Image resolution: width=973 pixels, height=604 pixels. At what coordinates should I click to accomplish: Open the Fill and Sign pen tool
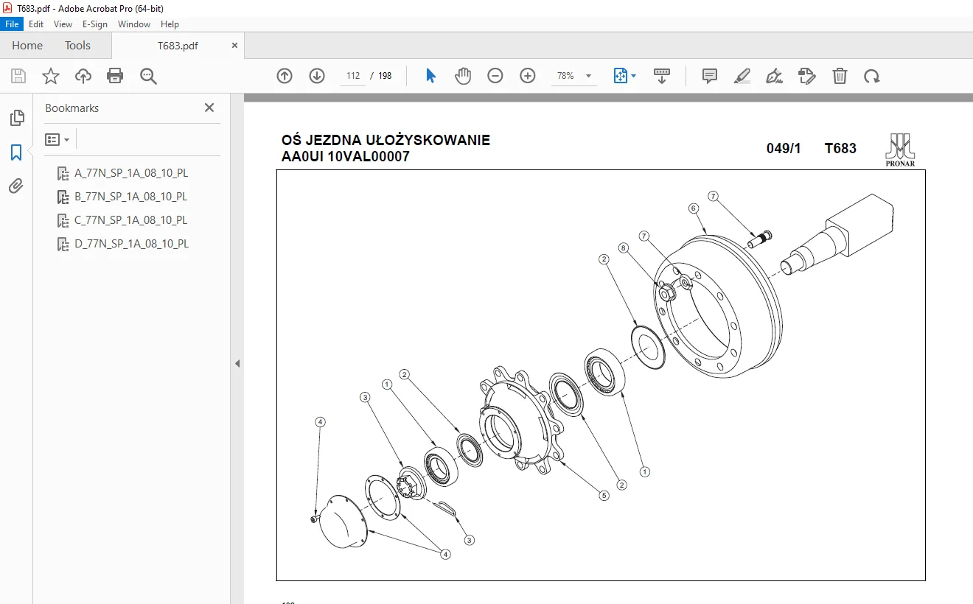click(x=775, y=76)
